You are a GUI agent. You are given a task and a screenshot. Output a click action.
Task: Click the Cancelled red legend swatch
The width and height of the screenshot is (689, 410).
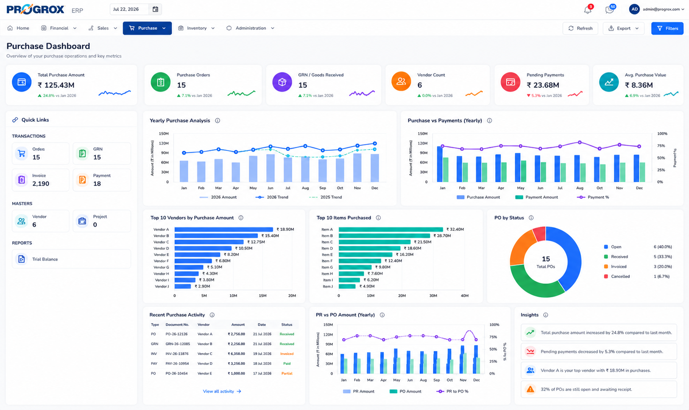click(606, 277)
